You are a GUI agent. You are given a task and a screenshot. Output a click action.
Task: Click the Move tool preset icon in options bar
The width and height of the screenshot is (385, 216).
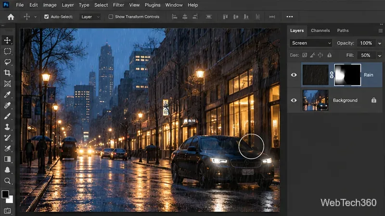(27, 17)
